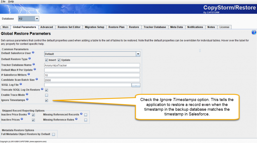The image size is (257, 143).
Task: Open the License tab
Action: click(224, 27)
